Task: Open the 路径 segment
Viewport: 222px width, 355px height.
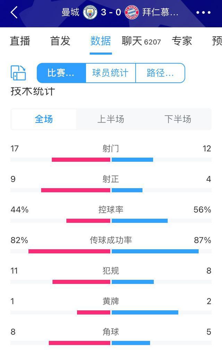Action: click(x=160, y=73)
